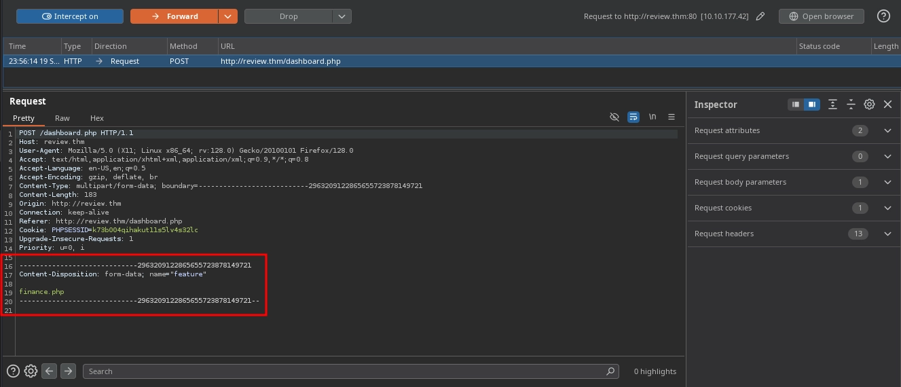The image size is (901, 387).
Task: Click the Open browser button
Action: tap(821, 16)
